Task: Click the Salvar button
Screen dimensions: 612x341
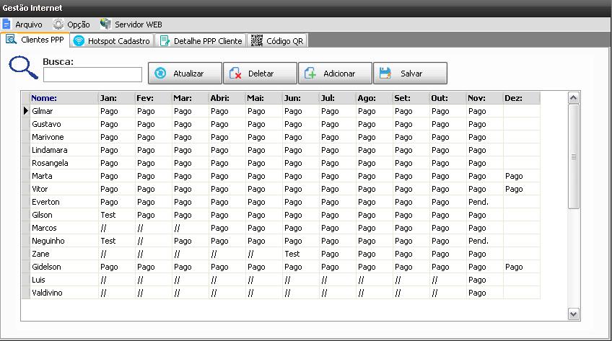Action: 410,74
